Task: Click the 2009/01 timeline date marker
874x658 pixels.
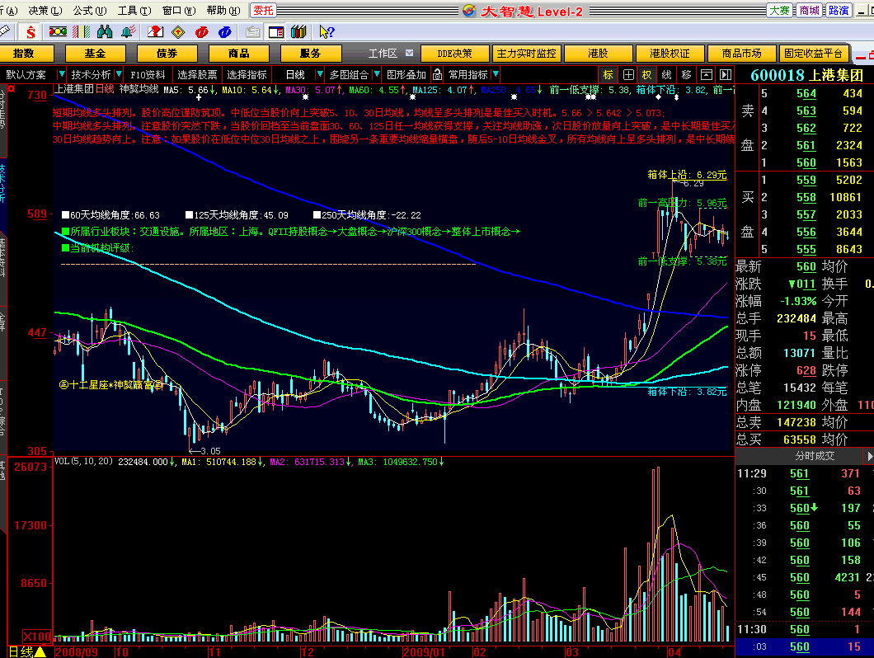Action: click(x=424, y=652)
